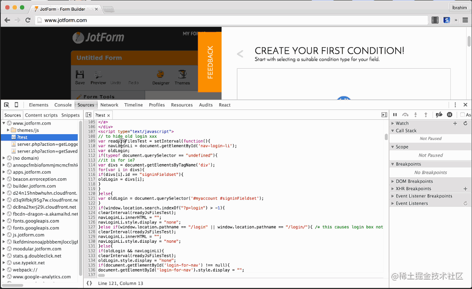Open the Designer tool
This screenshot has width=472, height=289.
(x=161, y=78)
